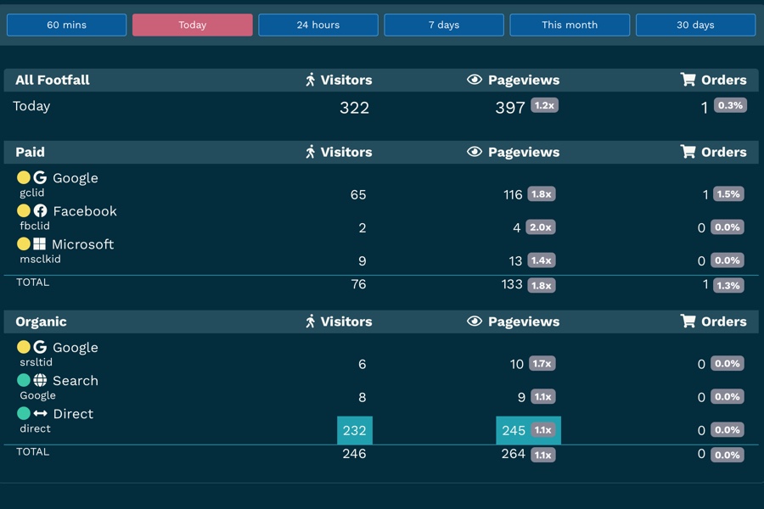Switch to the 7 days range
Viewport: 764px width, 509px height.
444,25
